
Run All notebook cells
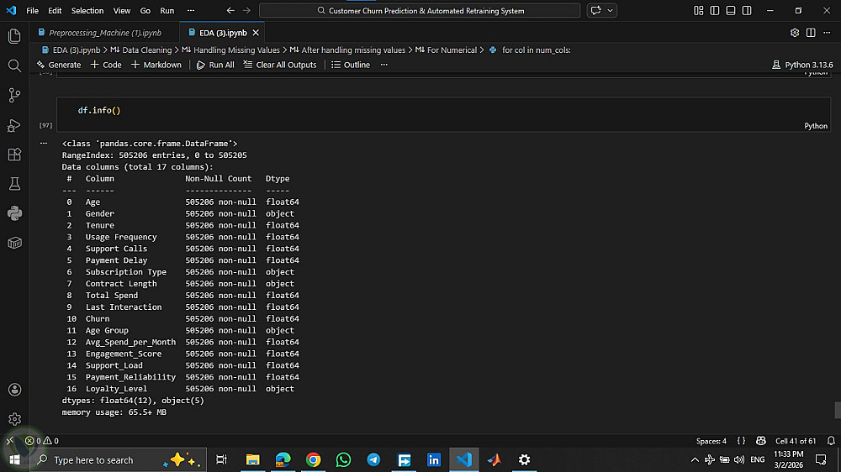pos(215,65)
